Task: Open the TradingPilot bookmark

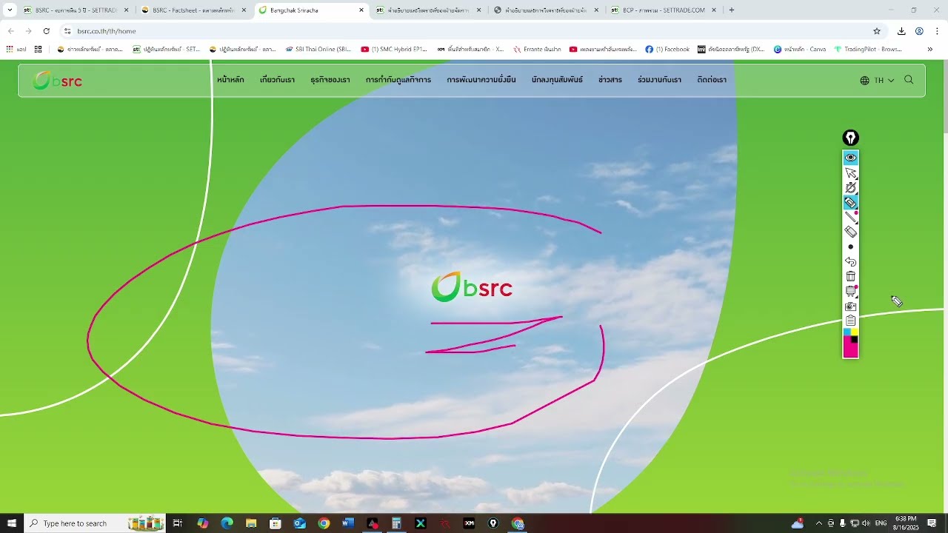Action: click(x=868, y=50)
